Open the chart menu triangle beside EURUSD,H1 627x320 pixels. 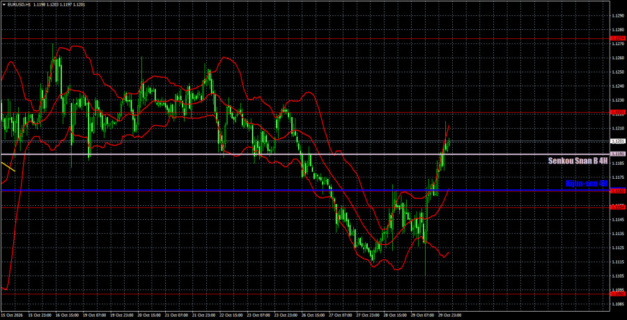pyautogui.click(x=4, y=4)
